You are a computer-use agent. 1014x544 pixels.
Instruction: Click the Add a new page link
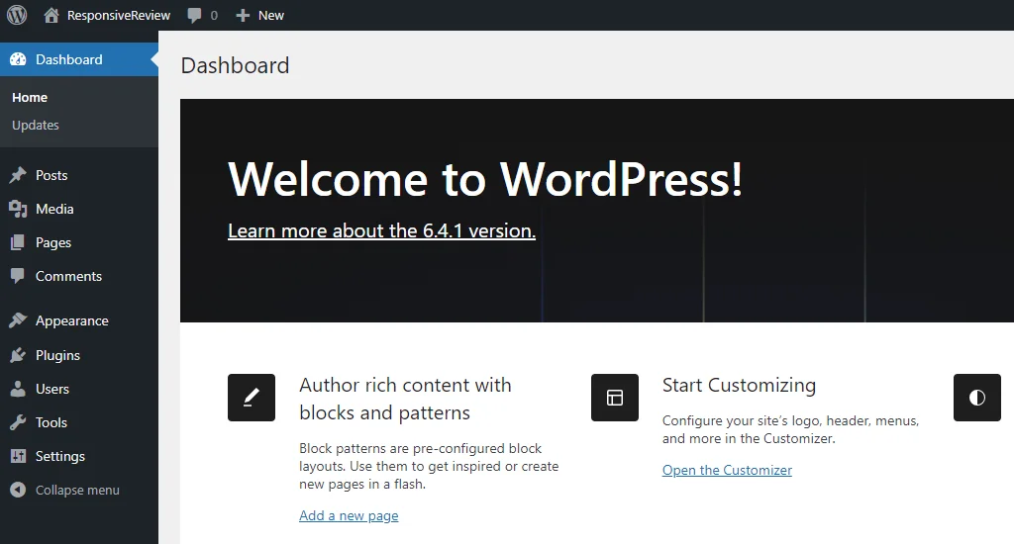[x=349, y=515]
